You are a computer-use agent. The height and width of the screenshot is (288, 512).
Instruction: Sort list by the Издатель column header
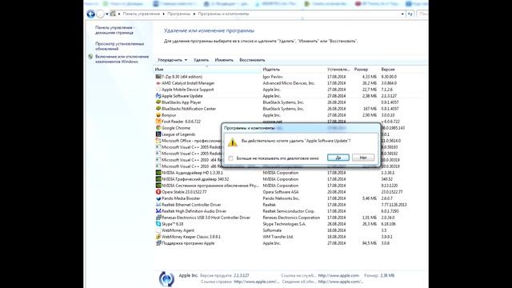coord(294,70)
